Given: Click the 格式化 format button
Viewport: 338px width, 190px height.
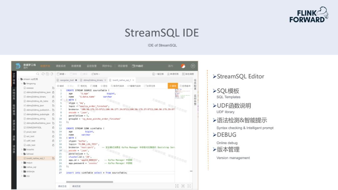Looking at the screenshot, I should pos(82,86).
